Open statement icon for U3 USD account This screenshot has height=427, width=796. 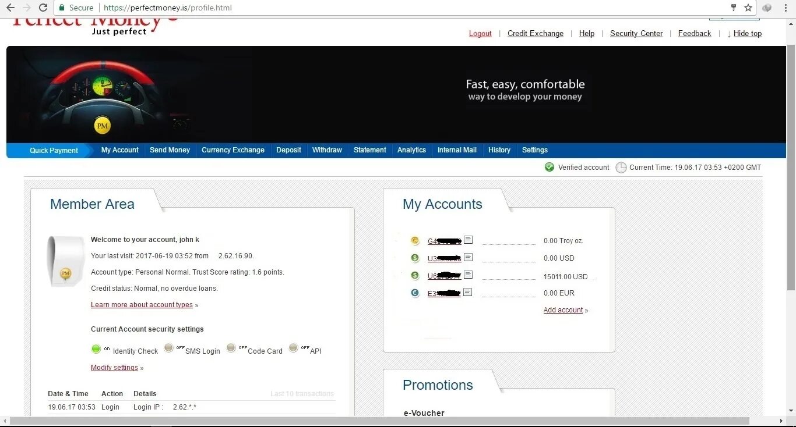468,257
